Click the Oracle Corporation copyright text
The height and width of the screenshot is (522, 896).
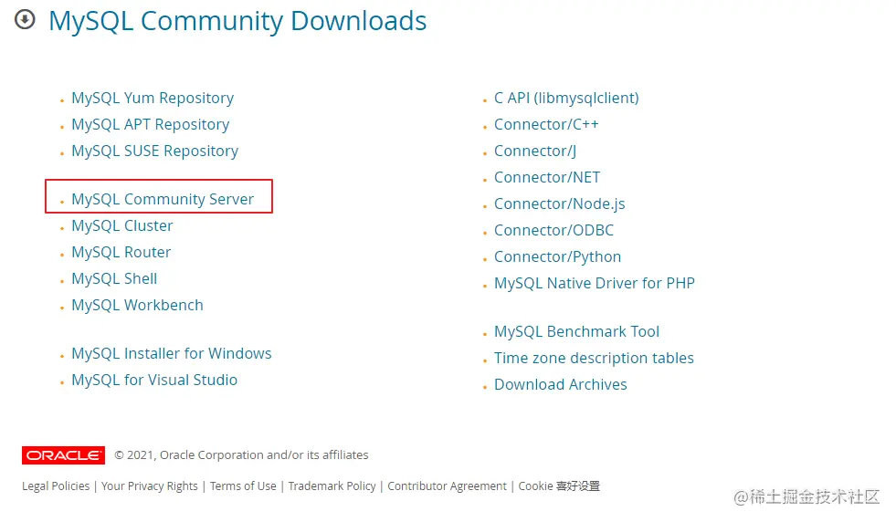(x=241, y=455)
